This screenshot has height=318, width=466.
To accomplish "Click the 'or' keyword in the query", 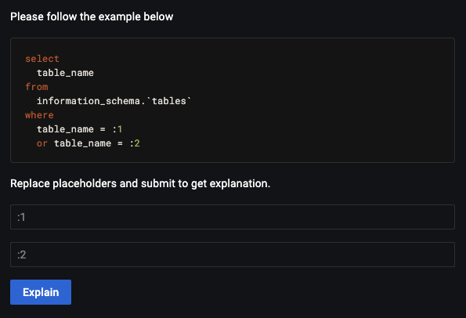I will [x=42, y=143].
